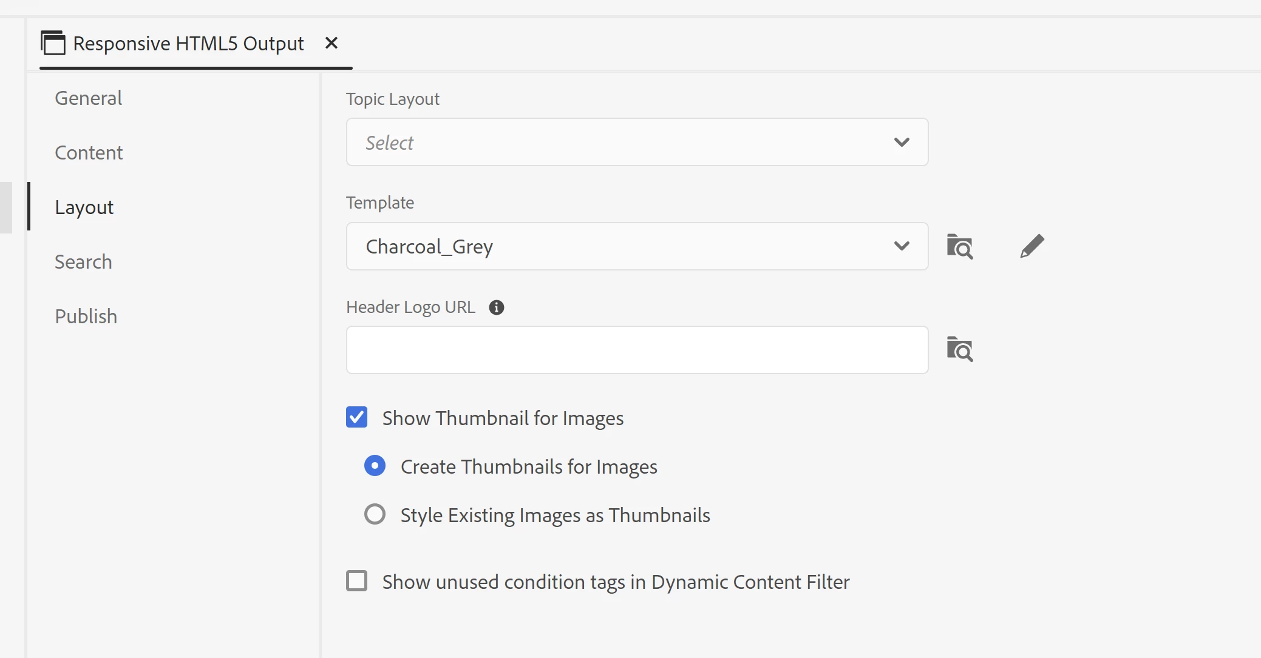Go to the Search section

coord(83,262)
